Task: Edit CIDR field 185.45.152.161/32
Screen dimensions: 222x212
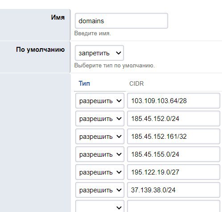Action: [x=173, y=137]
